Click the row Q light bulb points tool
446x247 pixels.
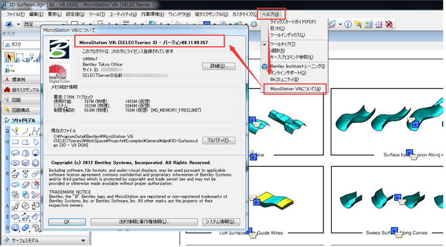[15, 131]
